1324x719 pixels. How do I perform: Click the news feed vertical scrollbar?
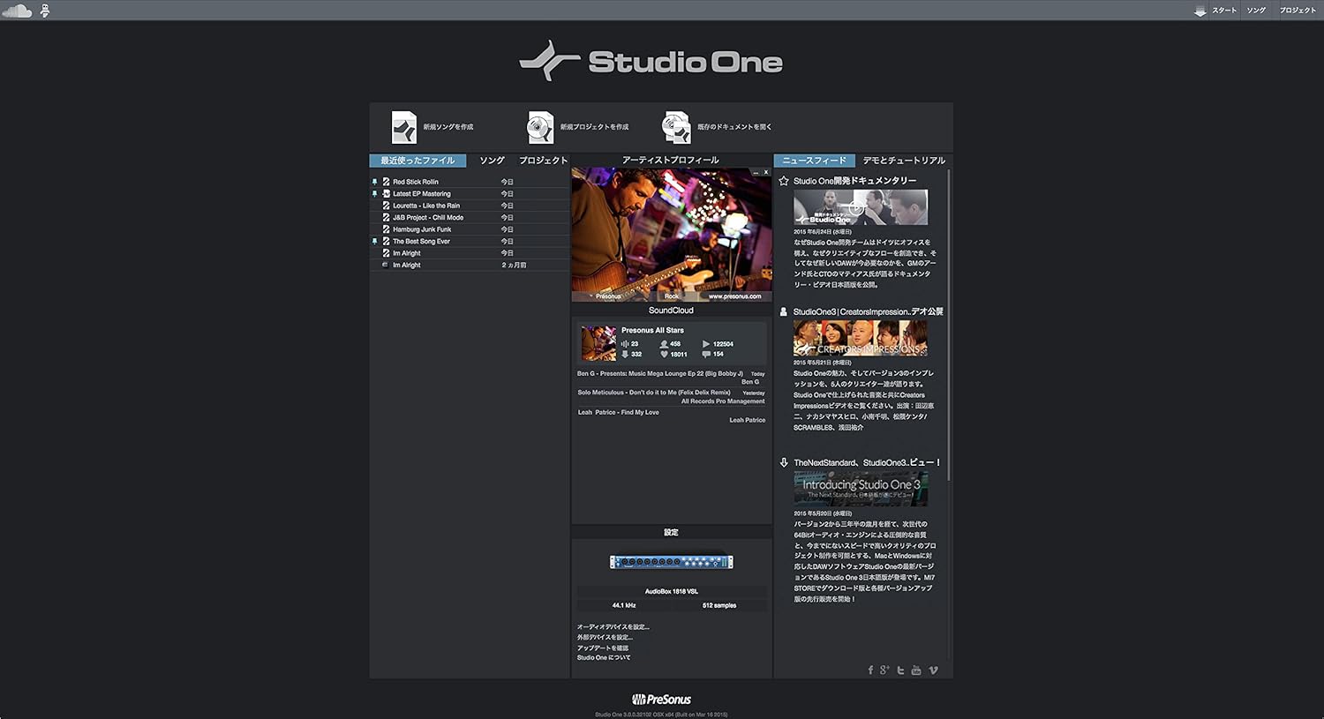coord(950,325)
